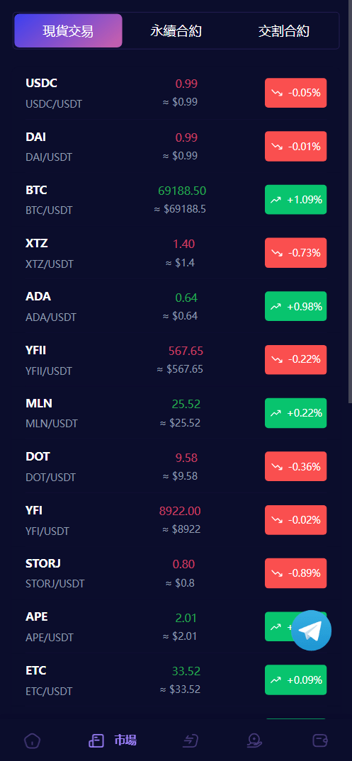
Task: Click the up-trend arrow on BTC +1.09% badge
Action: point(276,200)
